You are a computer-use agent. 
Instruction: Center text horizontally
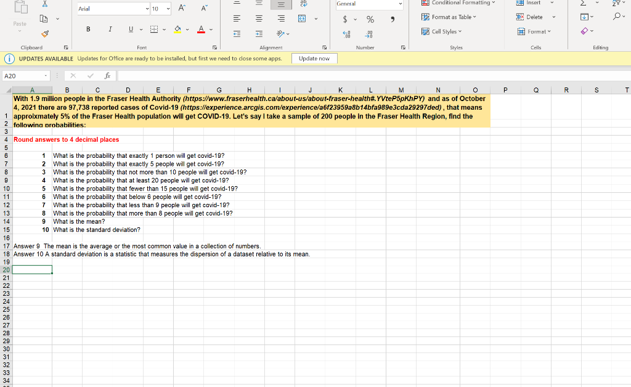click(x=259, y=18)
